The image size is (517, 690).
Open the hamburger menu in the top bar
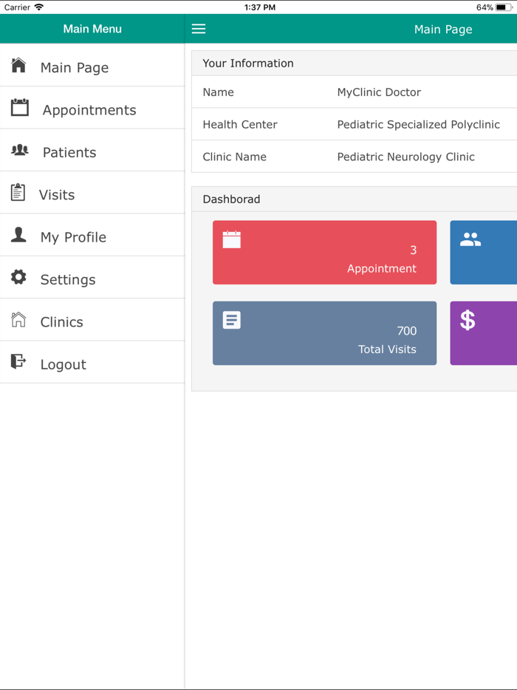point(198,29)
